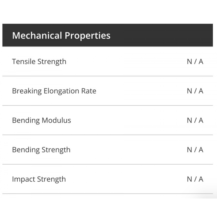
Task: Click the N / A value for Tensile Strength
Action: (x=195, y=62)
